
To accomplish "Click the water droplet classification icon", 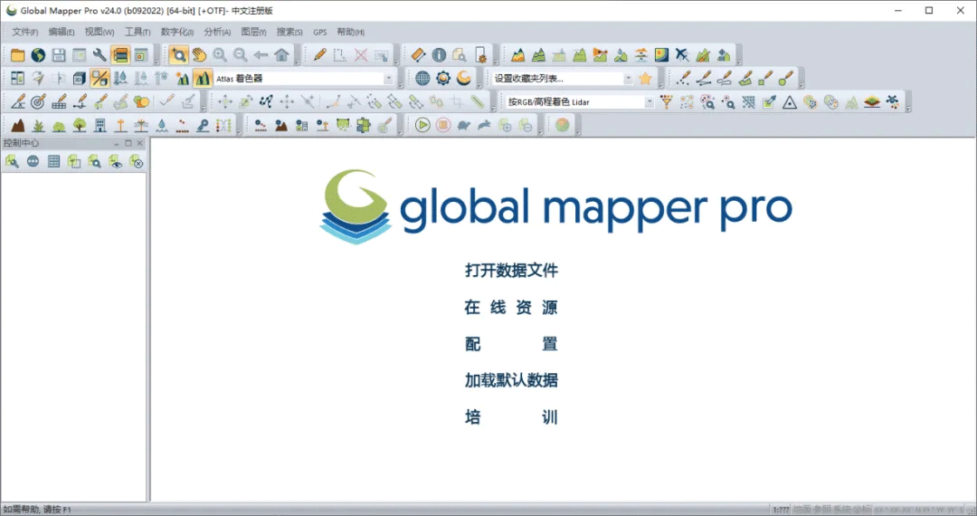I will pyautogui.click(x=161, y=125).
